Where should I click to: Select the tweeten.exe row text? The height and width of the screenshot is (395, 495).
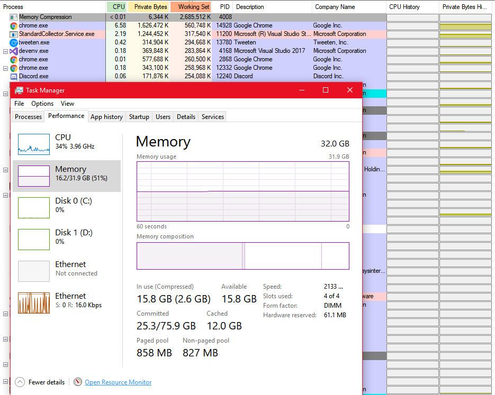[34, 42]
